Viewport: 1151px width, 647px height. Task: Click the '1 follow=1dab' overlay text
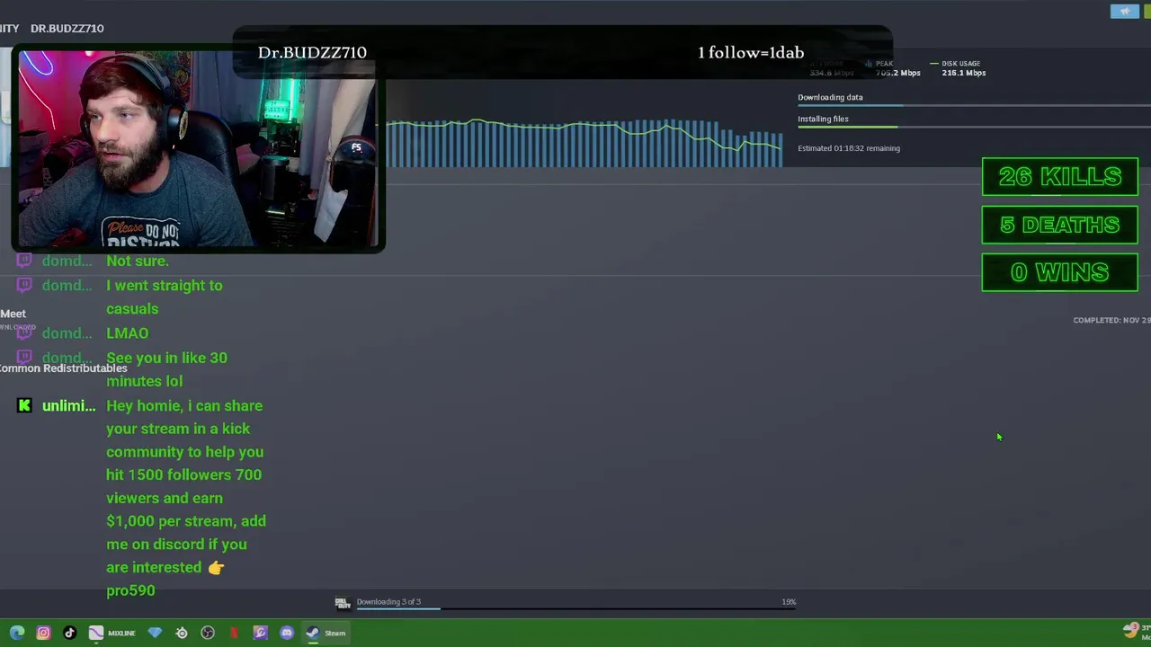[x=751, y=52]
